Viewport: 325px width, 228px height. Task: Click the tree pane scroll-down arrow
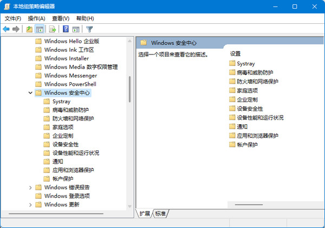click(x=130, y=206)
